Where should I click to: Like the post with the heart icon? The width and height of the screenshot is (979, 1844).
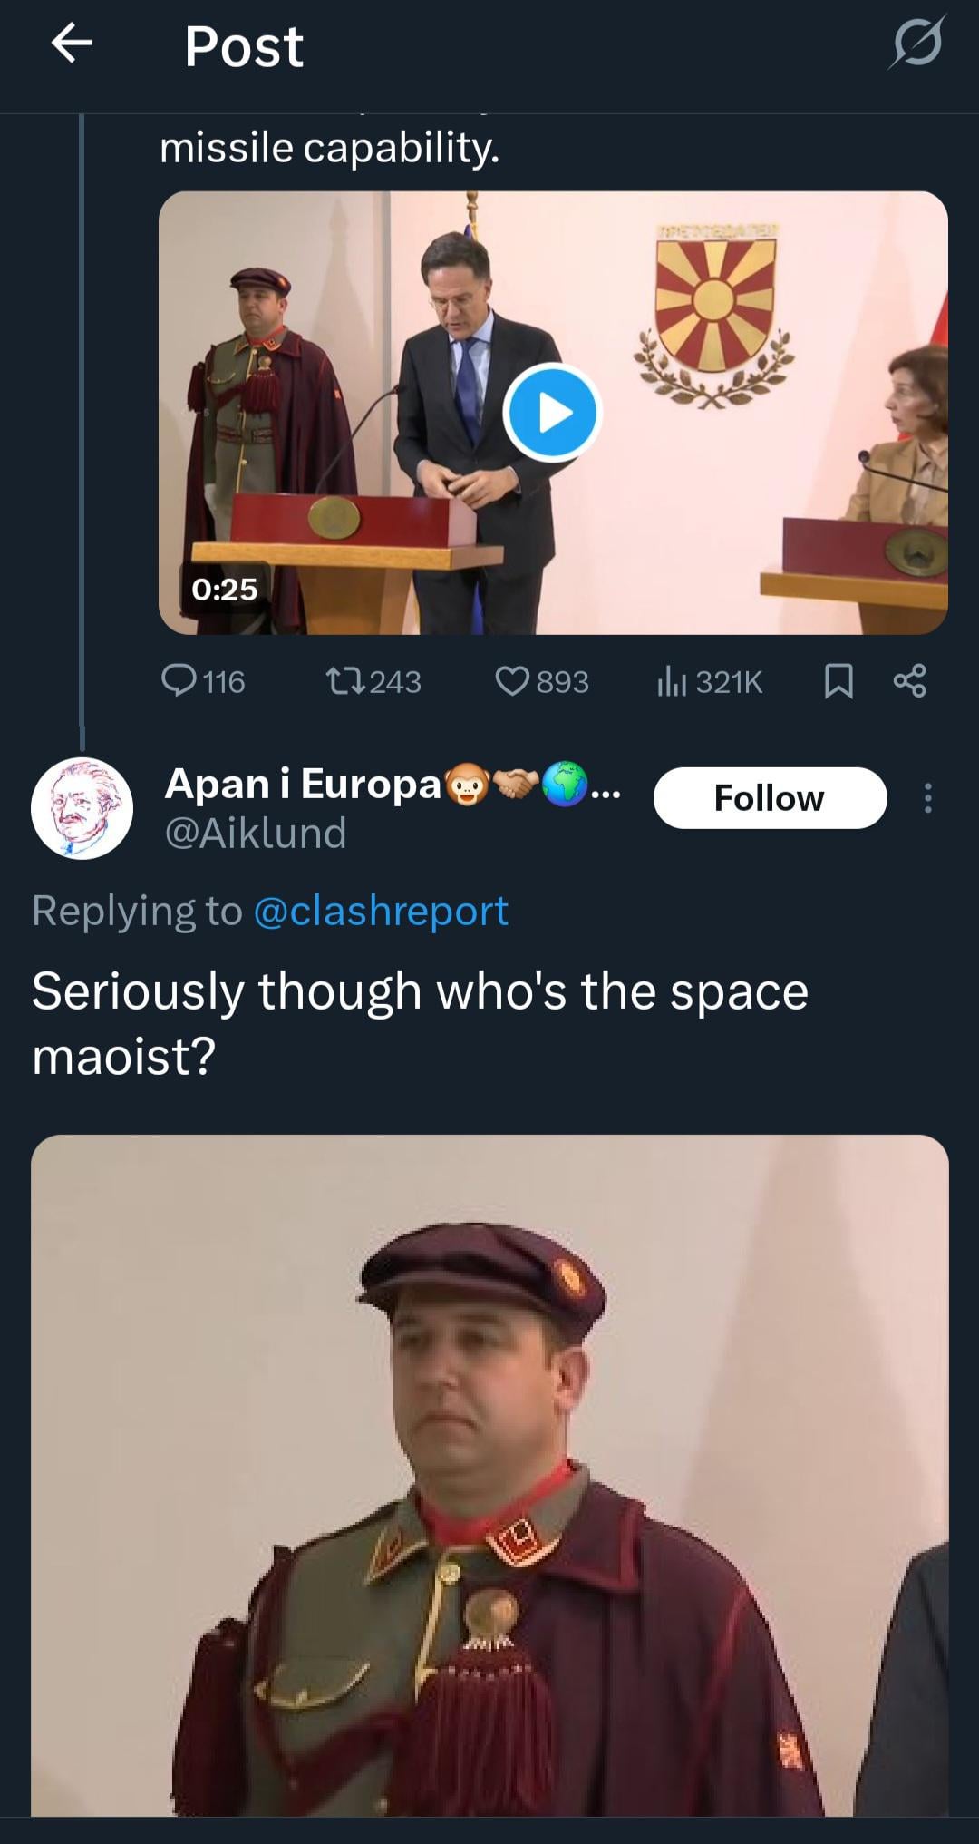(x=513, y=680)
